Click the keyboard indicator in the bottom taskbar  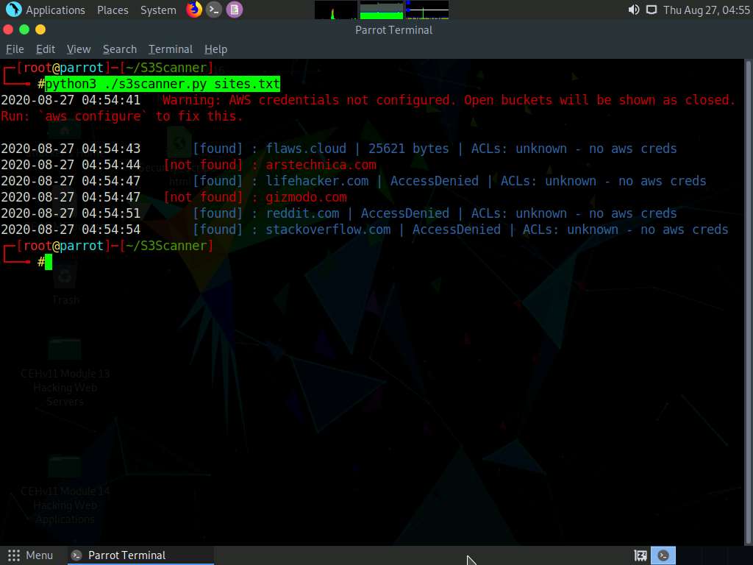pos(640,555)
